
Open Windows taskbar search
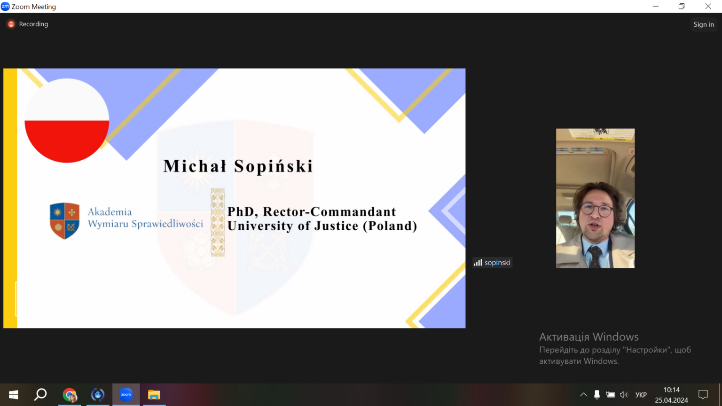click(41, 395)
